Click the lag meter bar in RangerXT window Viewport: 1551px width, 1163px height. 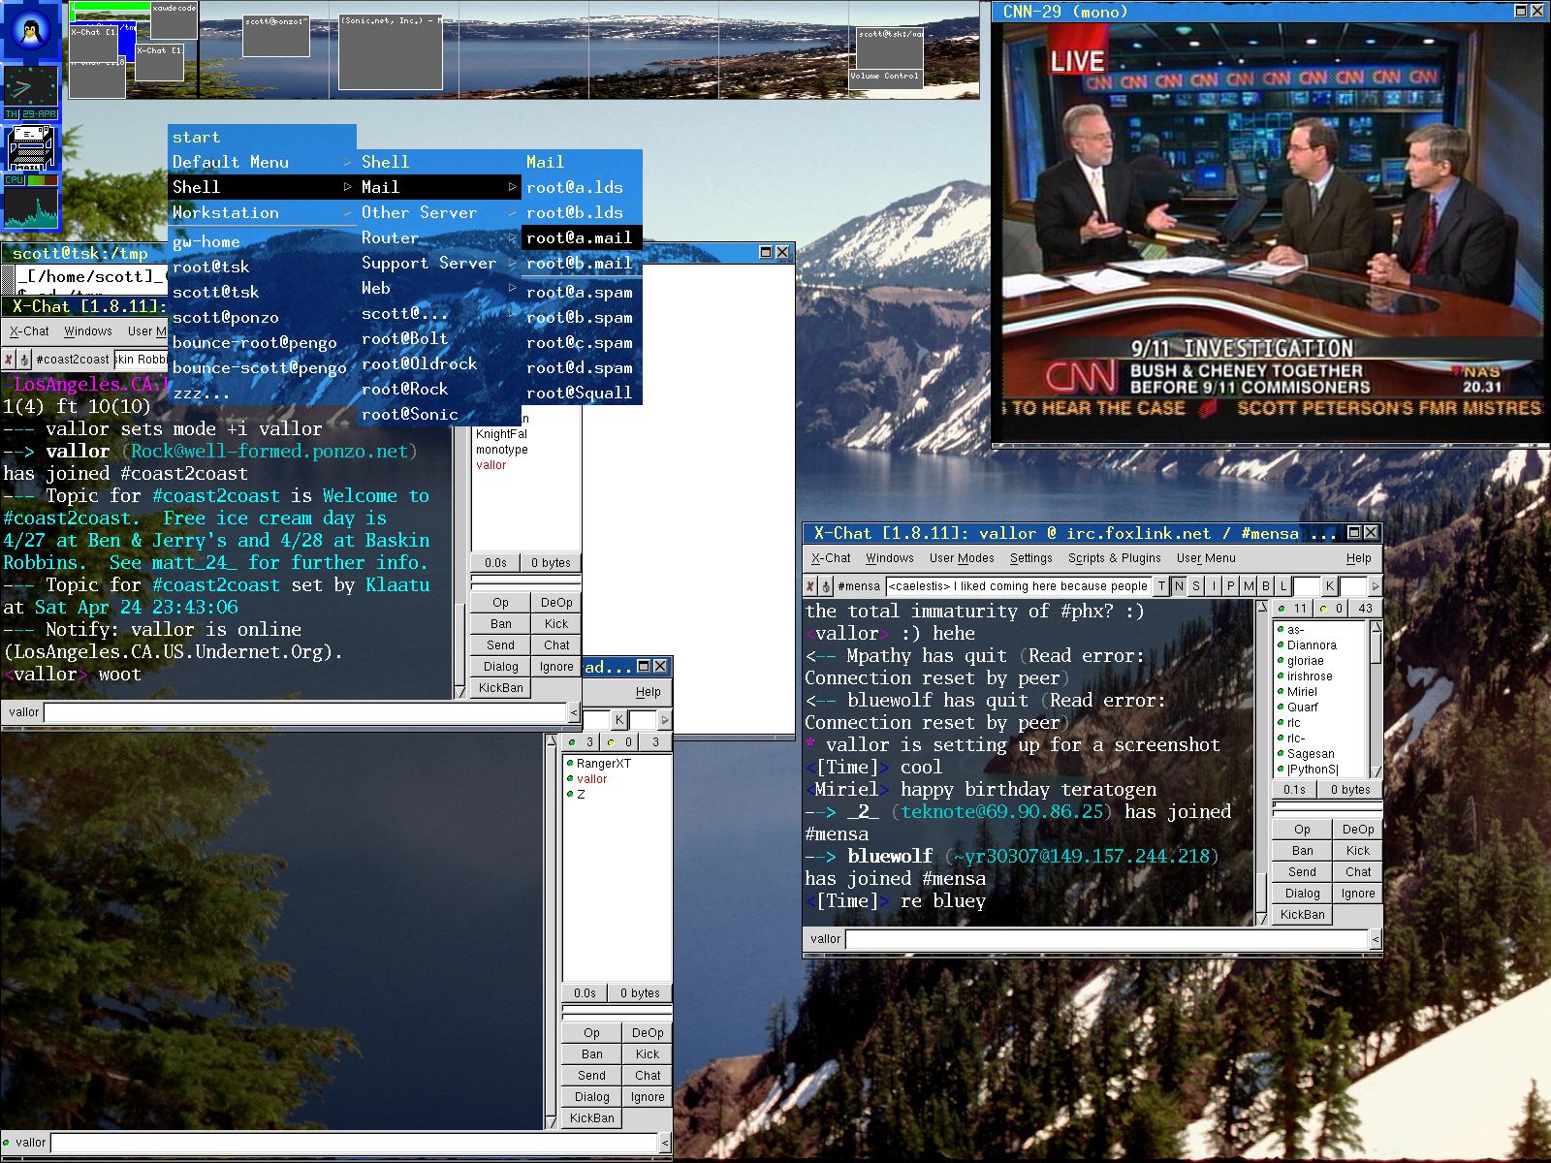pyautogui.click(x=617, y=1011)
